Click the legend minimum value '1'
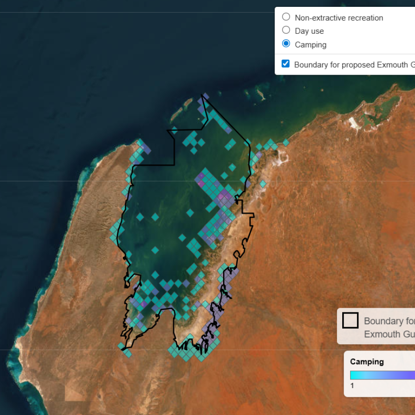The width and height of the screenshot is (415, 415). coord(352,386)
